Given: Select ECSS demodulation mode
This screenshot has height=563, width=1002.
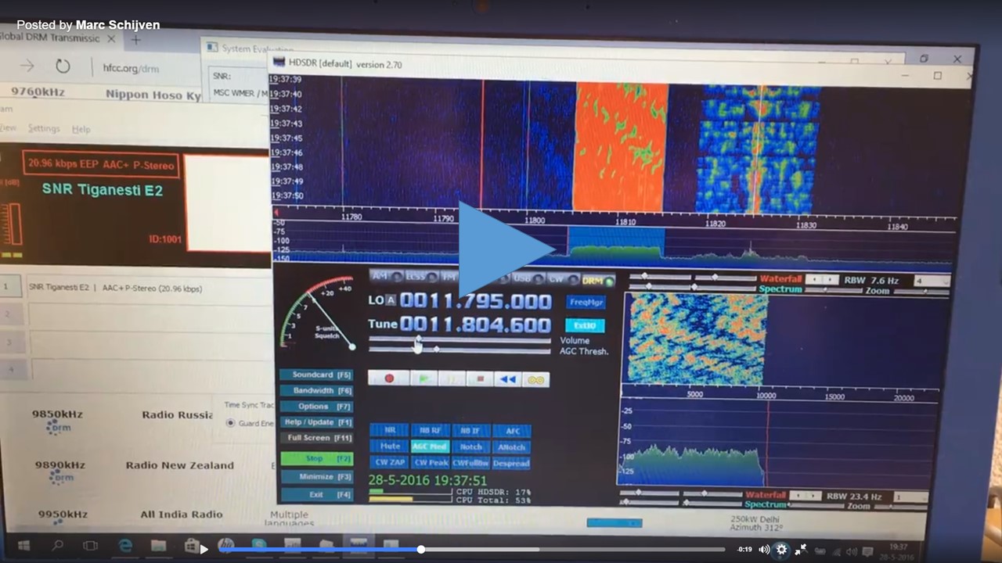Looking at the screenshot, I should click(x=422, y=277).
